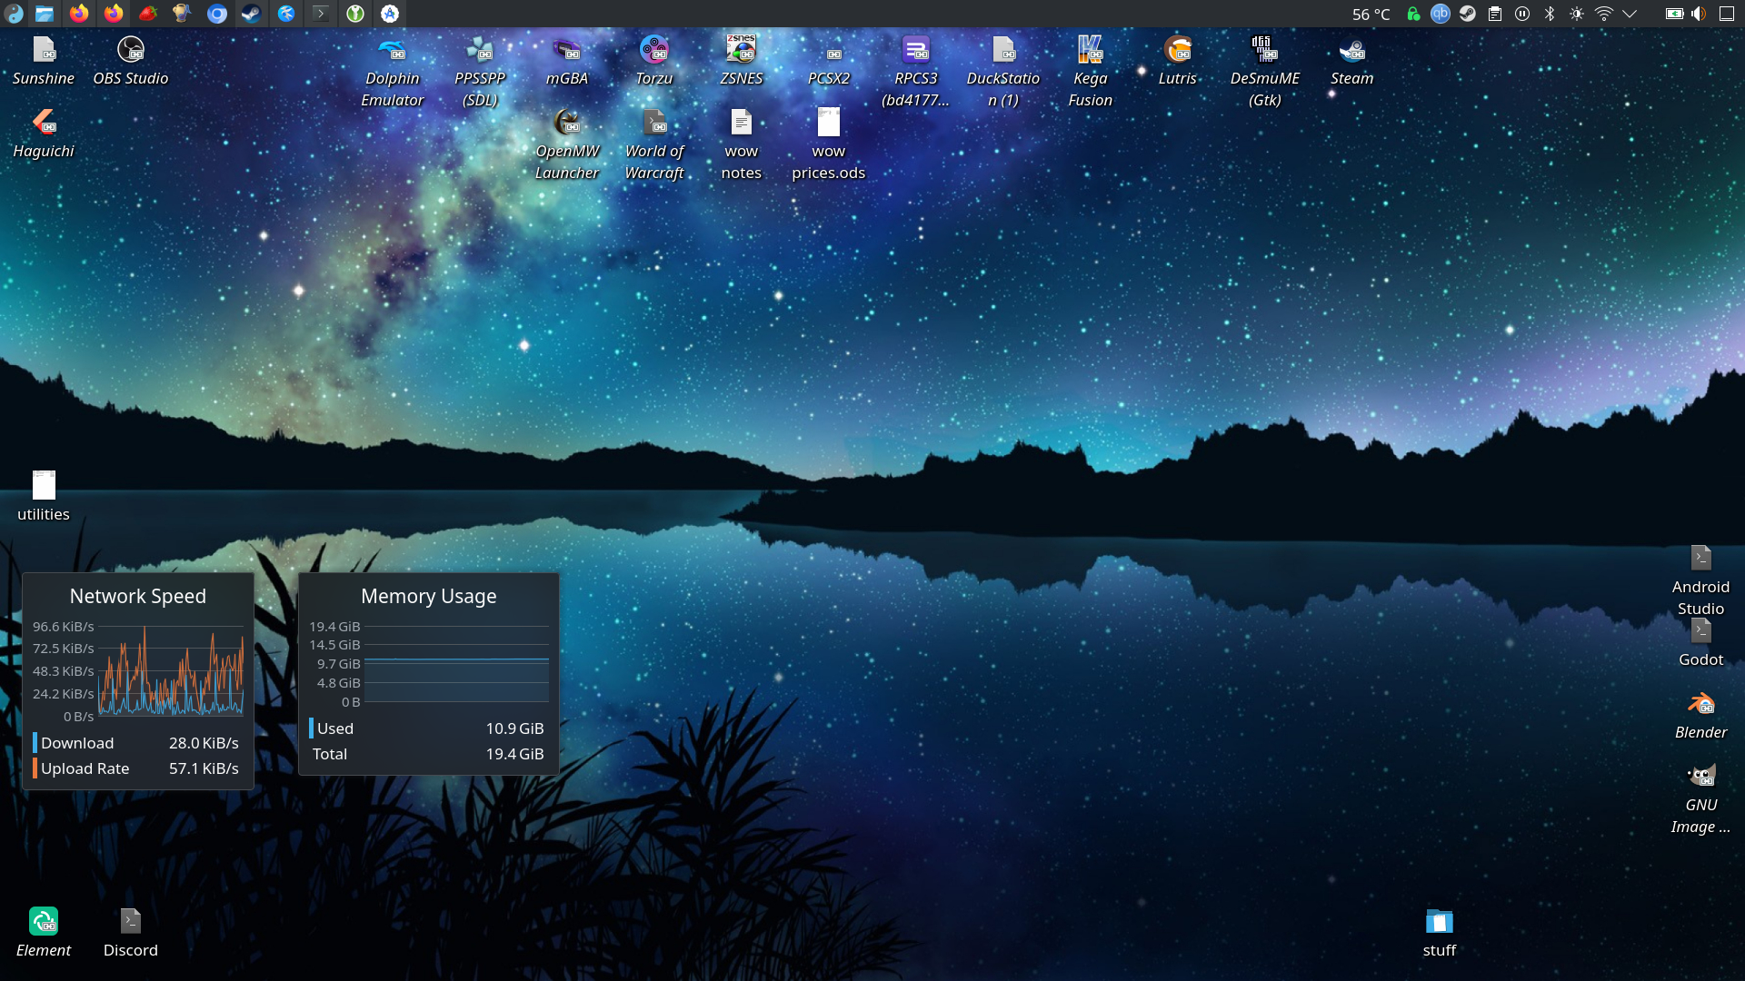Click the qBittorrent tray icon

click(x=1440, y=14)
